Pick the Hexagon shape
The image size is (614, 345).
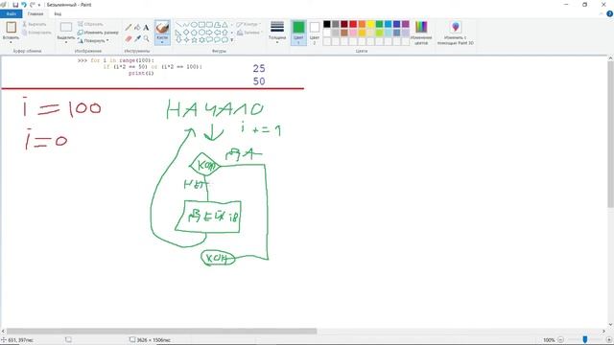pyautogui.click(x=201, y=33)
